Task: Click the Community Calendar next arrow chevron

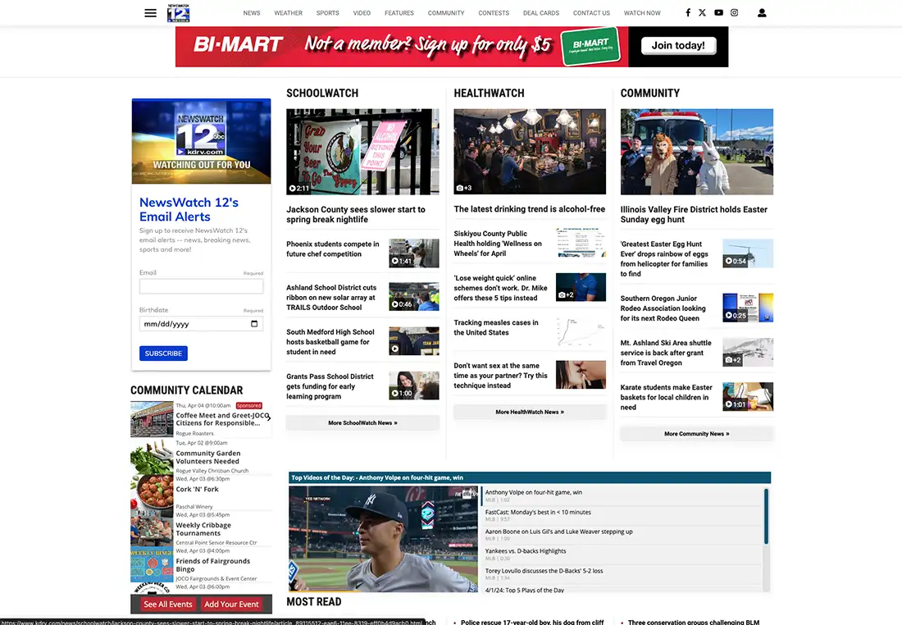Action: 268,417
